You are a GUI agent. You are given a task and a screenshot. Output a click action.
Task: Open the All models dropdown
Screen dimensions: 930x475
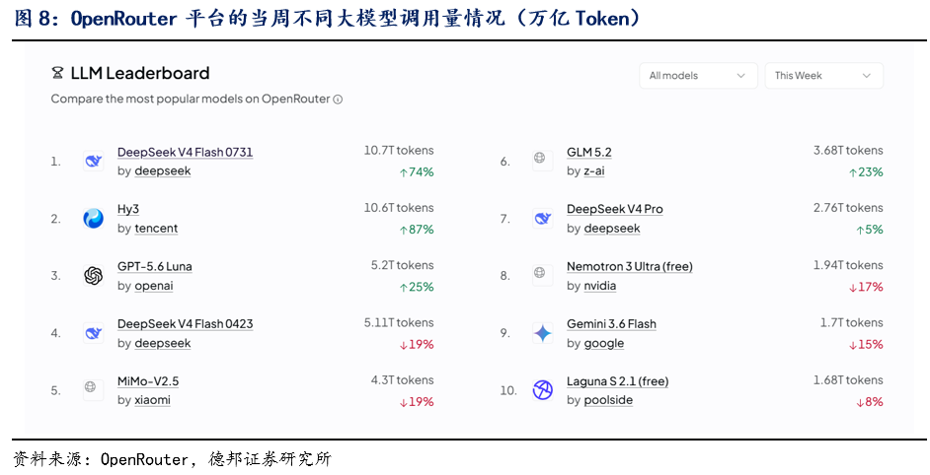click(x=698, y=76)
